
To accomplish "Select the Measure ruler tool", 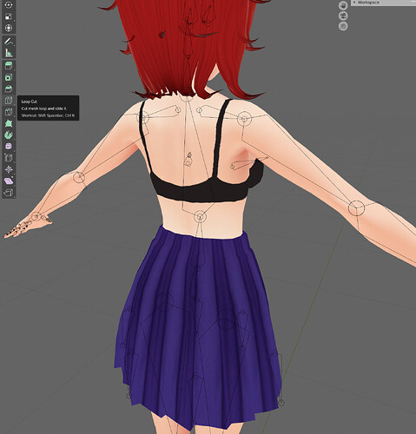I will tap(9, 53).
